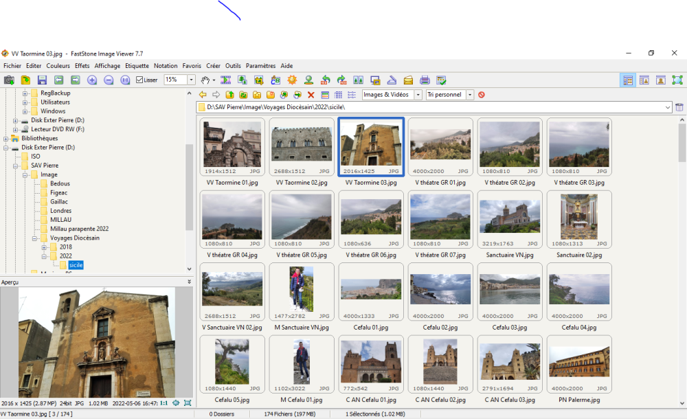Click the Save (floppy disk) toolbar icon
The width and height of the screenshot is (687, 419).
[x=42, y=80]
